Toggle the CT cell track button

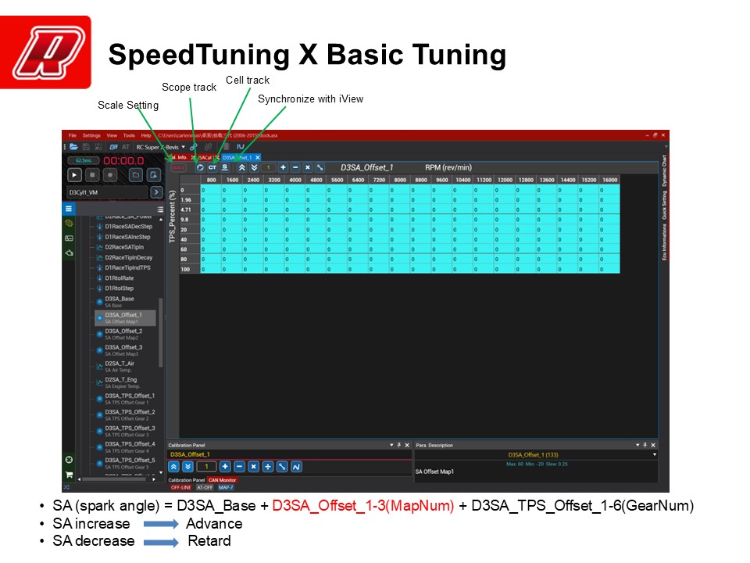pos(212,167)
